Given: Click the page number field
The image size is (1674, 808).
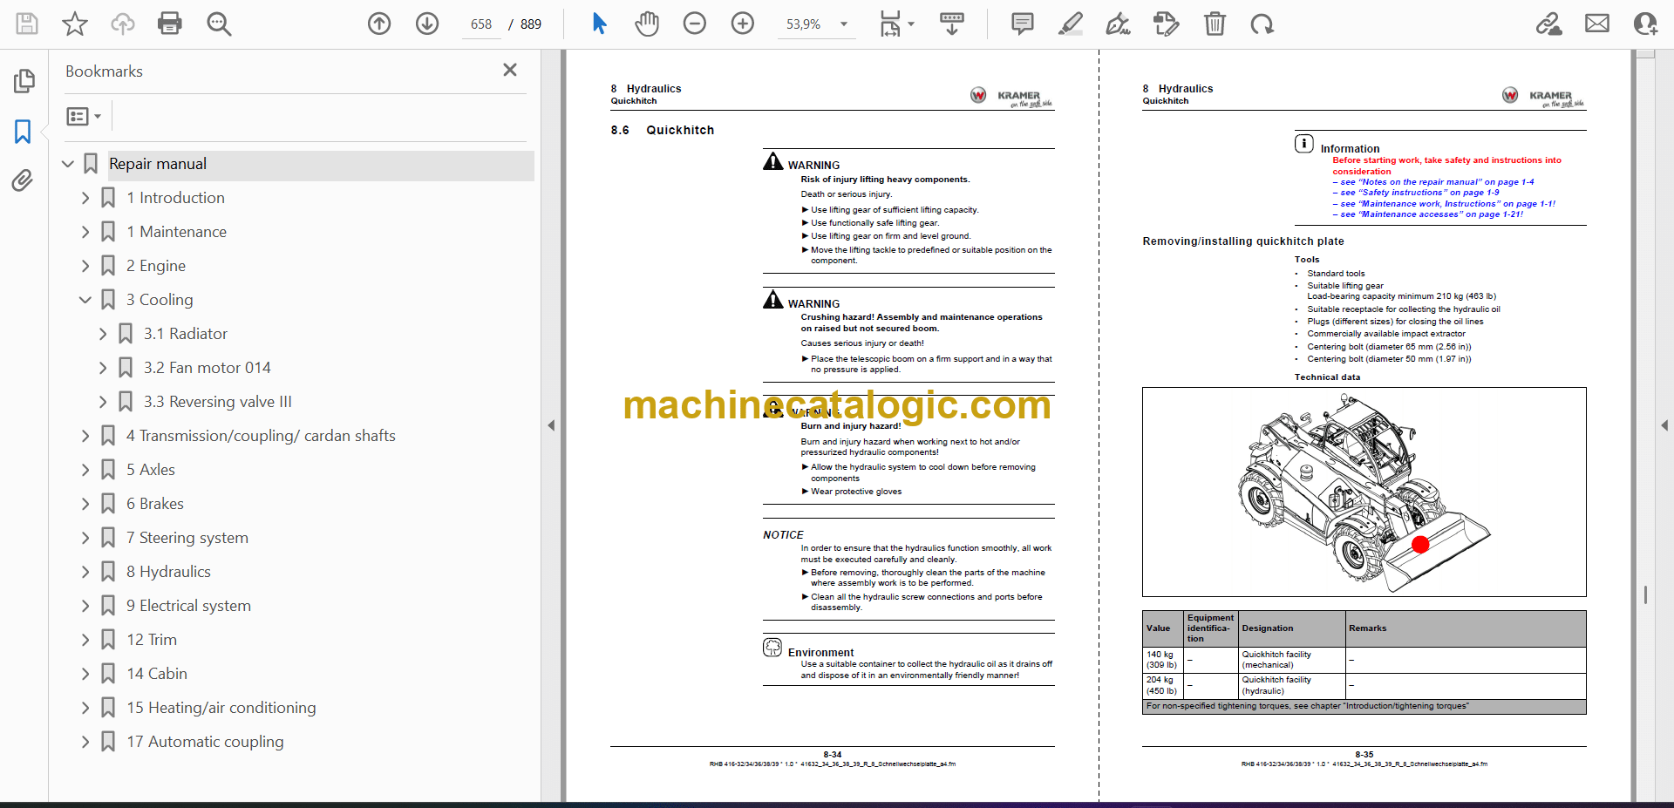Looking at the screenshot, I should (481, 24).
